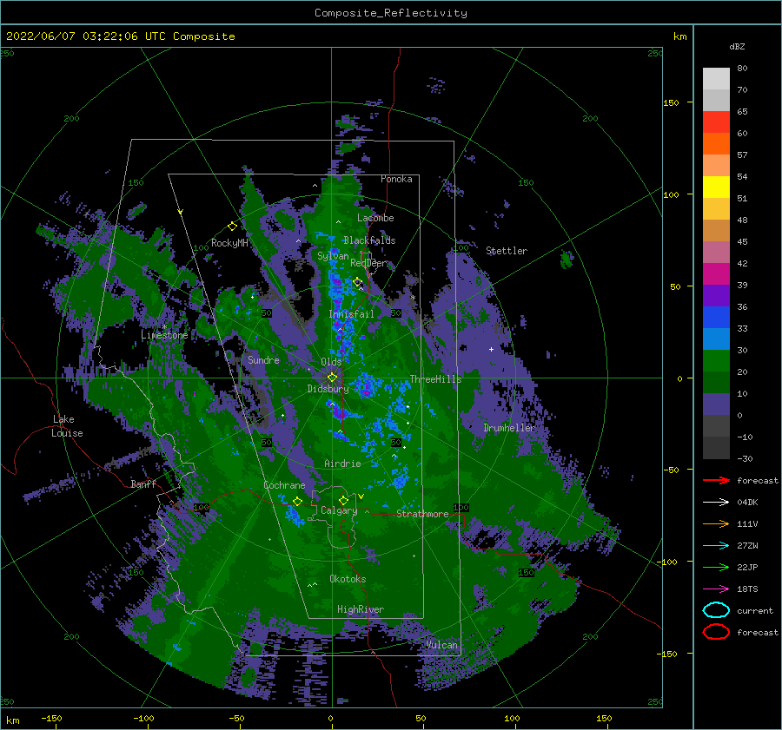Select the Stettler location label

(x=507, y=251)
